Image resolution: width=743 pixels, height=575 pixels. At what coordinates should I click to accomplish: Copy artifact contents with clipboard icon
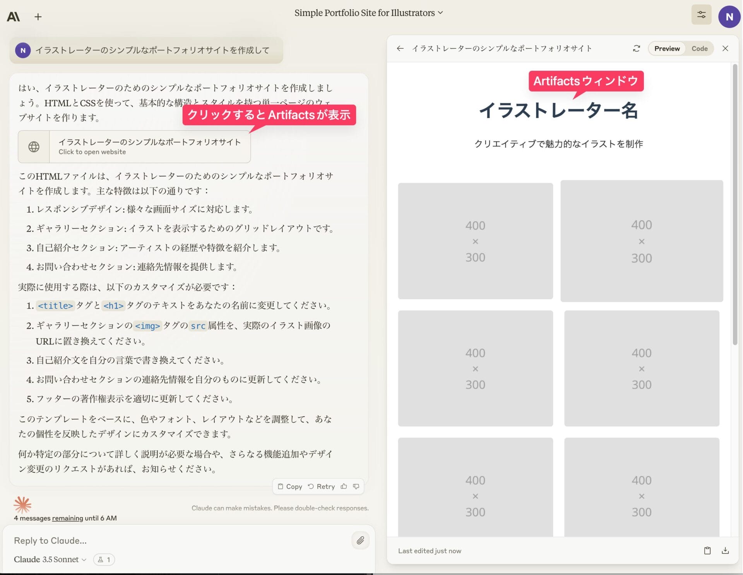tap(707, 551)
